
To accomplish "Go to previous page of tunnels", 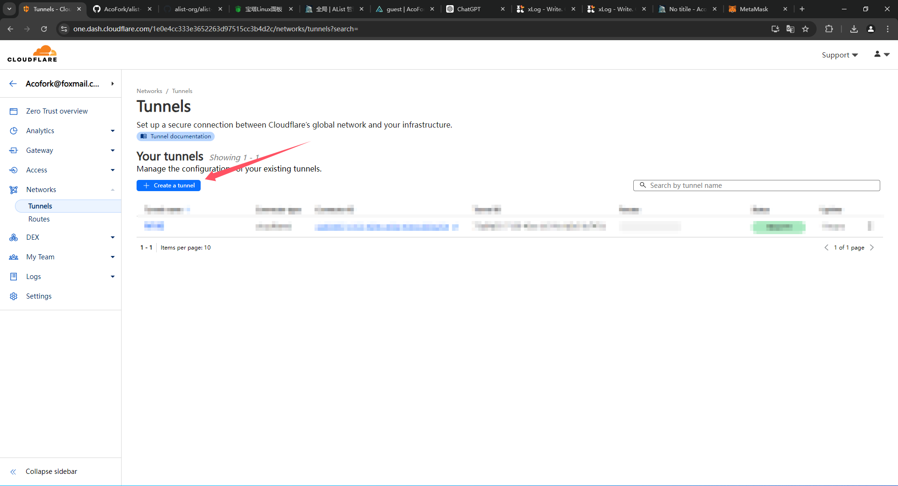I will point(826,248).
